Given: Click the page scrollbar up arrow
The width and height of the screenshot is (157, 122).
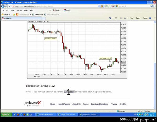Looking at the screenshot, I should tap(155, 22).
